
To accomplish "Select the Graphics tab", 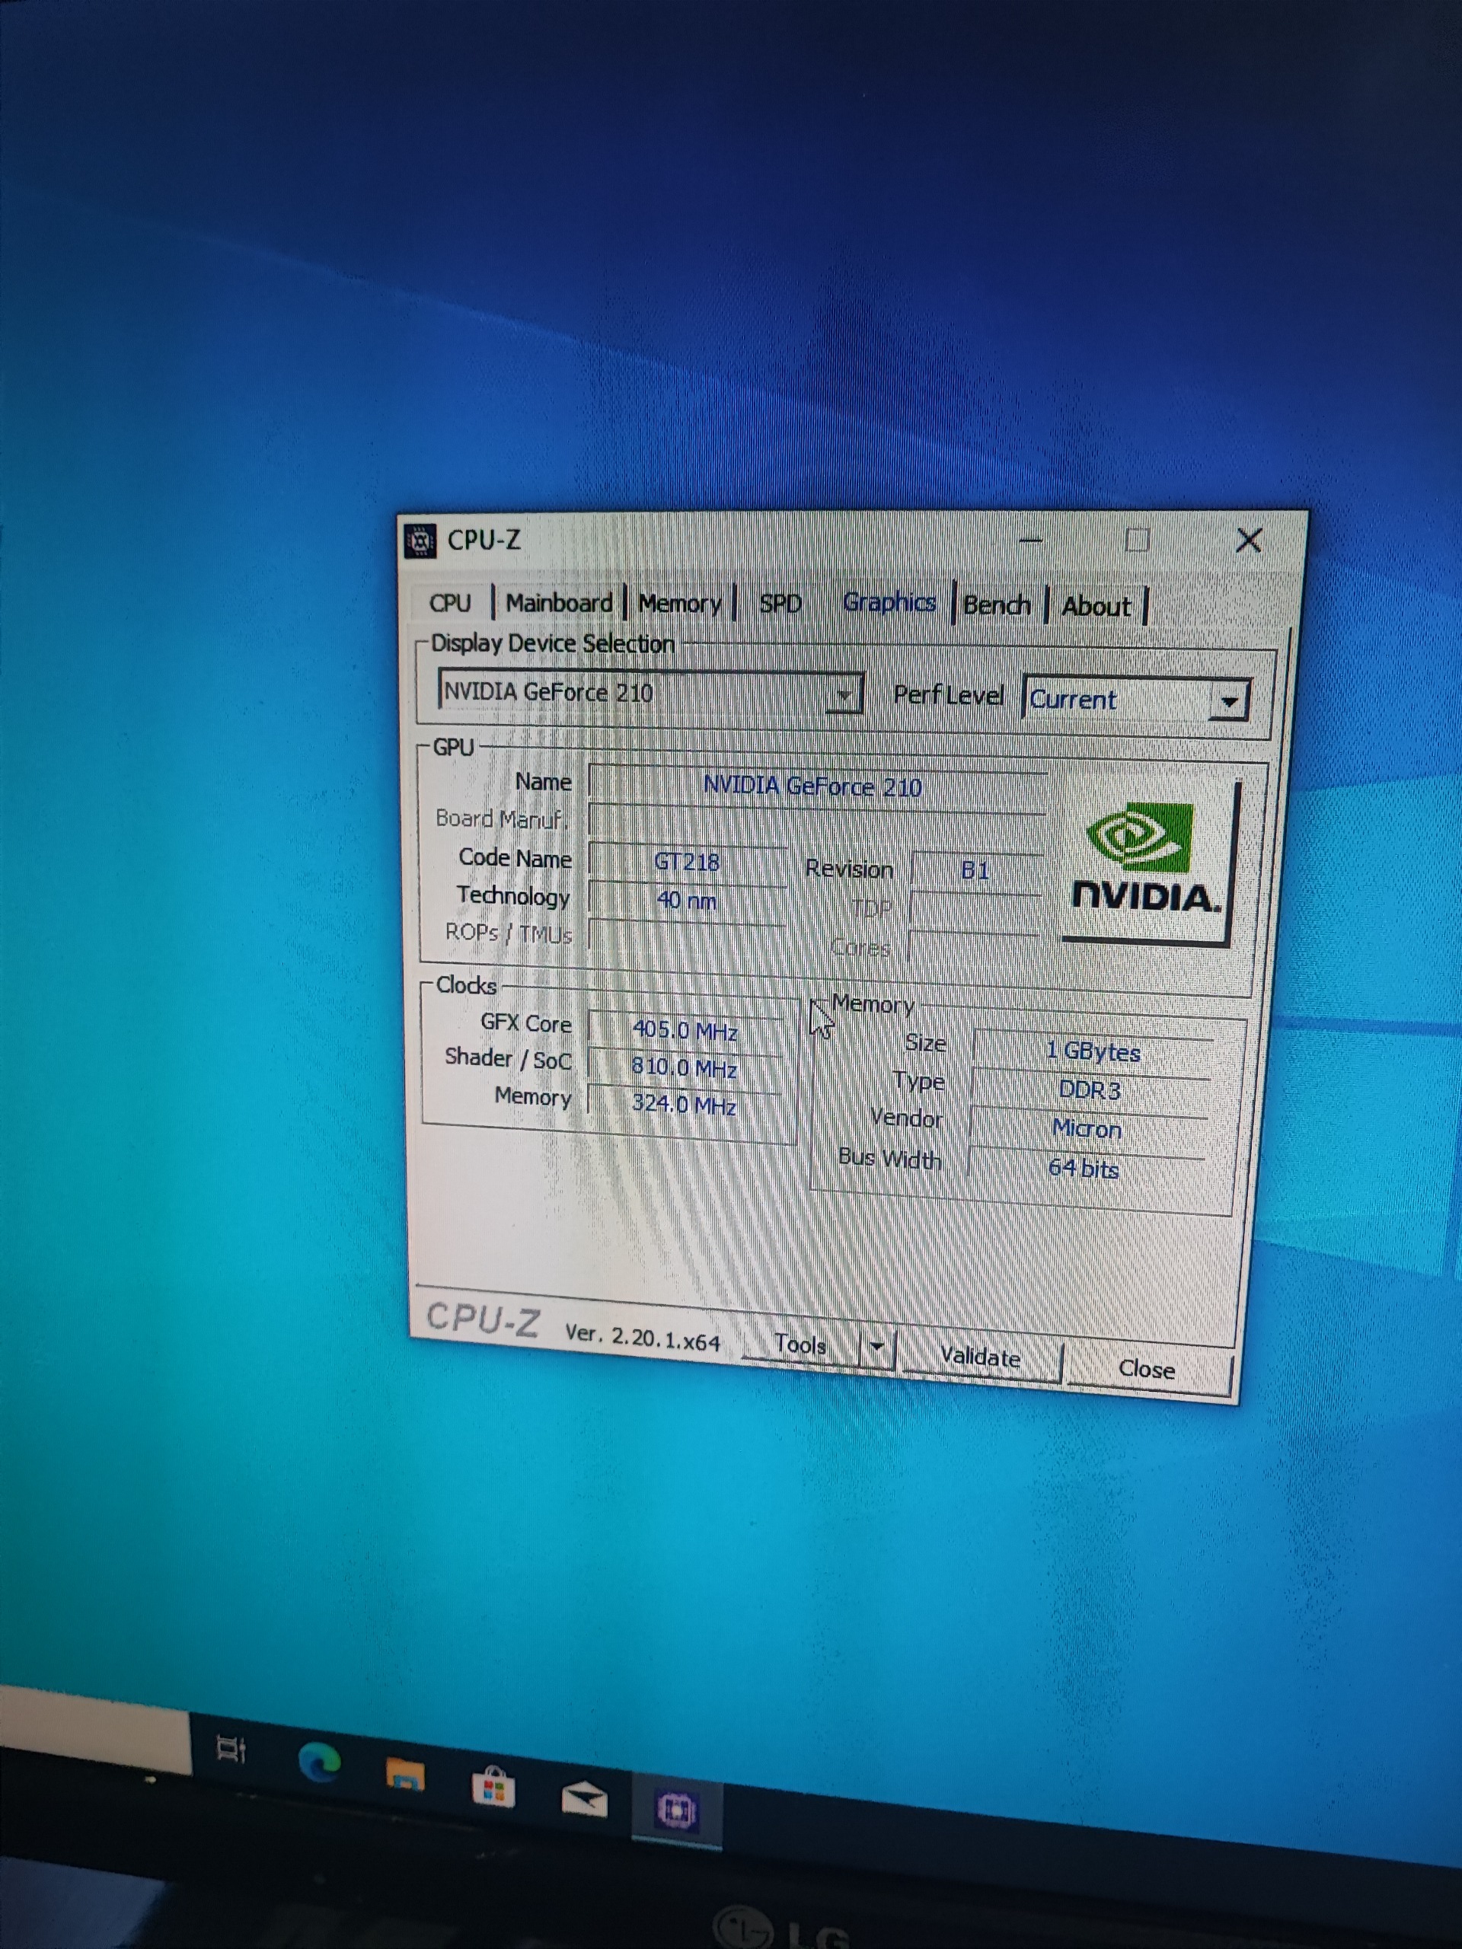I will [889, 601].
